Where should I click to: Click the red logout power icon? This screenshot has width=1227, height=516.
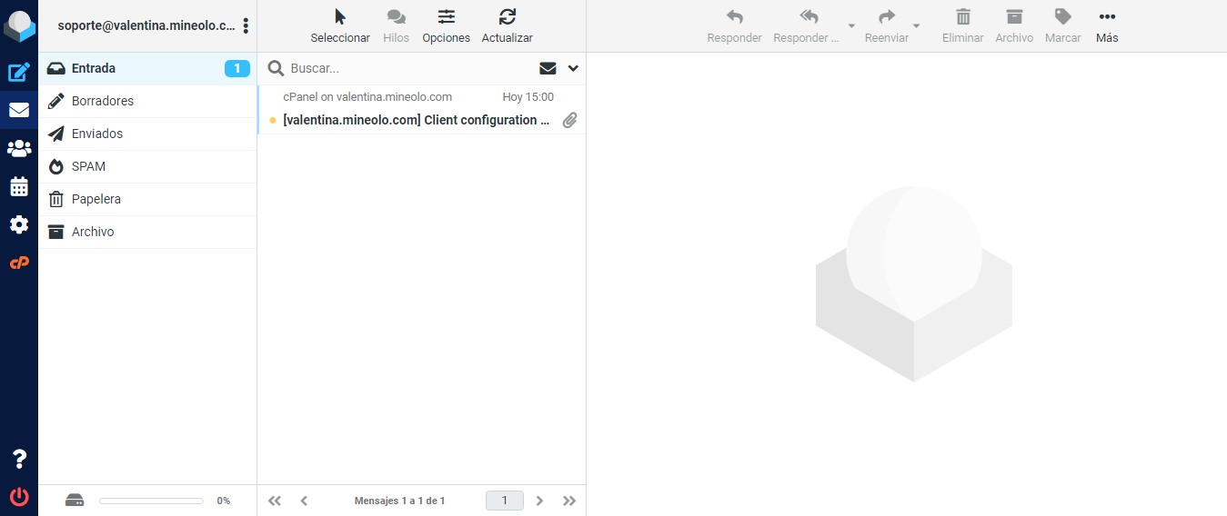[x=19, y=497]
